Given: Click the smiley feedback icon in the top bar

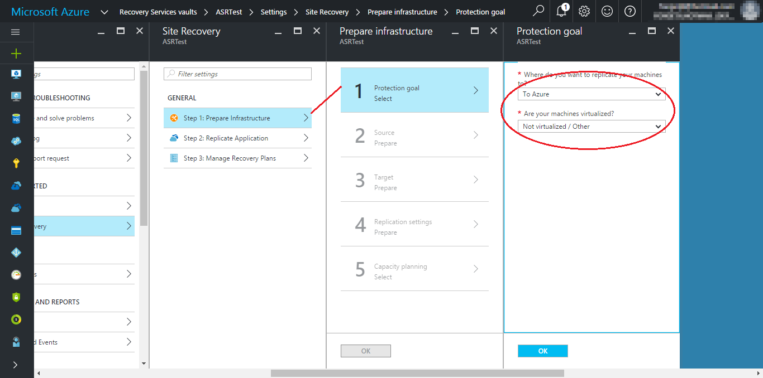Looking at the screenshot, I should [607, 11].
